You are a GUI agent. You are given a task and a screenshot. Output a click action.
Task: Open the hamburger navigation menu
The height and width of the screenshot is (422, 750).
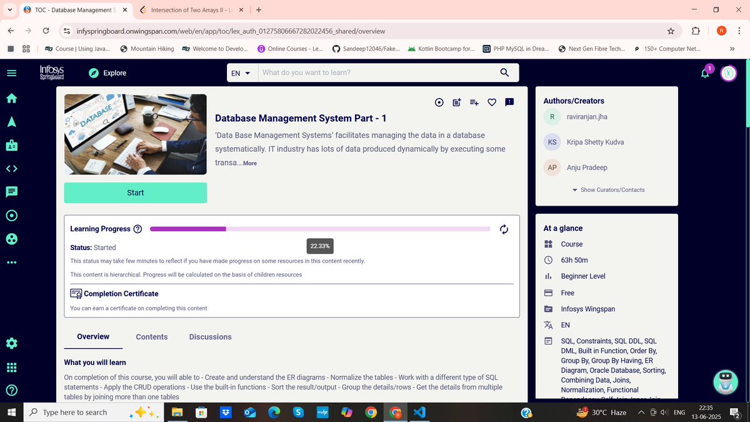coord(11,73)
